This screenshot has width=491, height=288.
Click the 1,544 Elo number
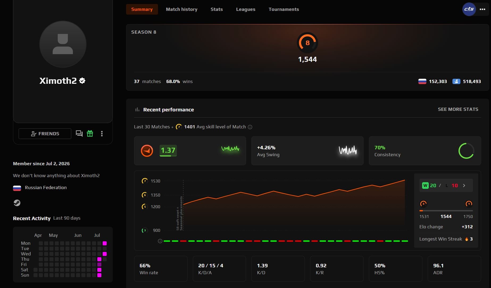[307, 59]
